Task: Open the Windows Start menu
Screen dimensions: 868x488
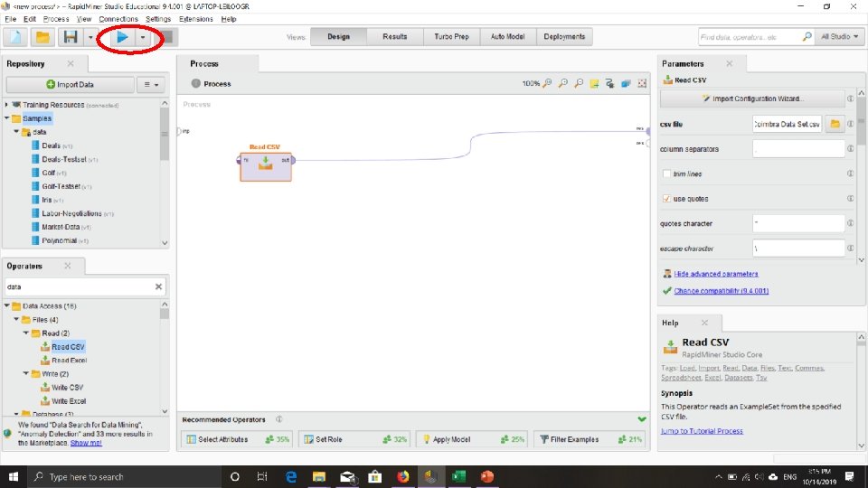Action: coord(14,476)
